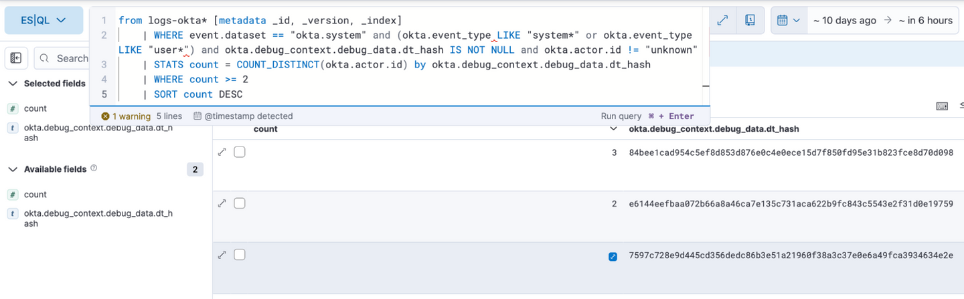964x299 pixels.
Task: Check the first result row checkbox
Action: click(x=240, y=153)
